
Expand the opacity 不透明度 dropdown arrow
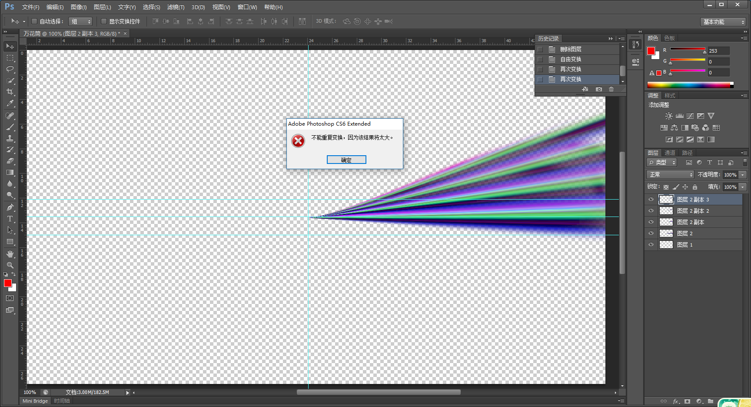pyautogui.click(x=743, y=175)
